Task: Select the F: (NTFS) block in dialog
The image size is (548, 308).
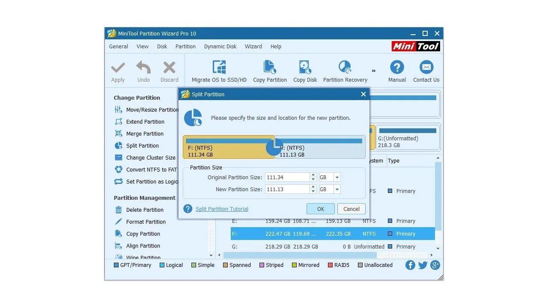Action: click(x=229, y=147)
